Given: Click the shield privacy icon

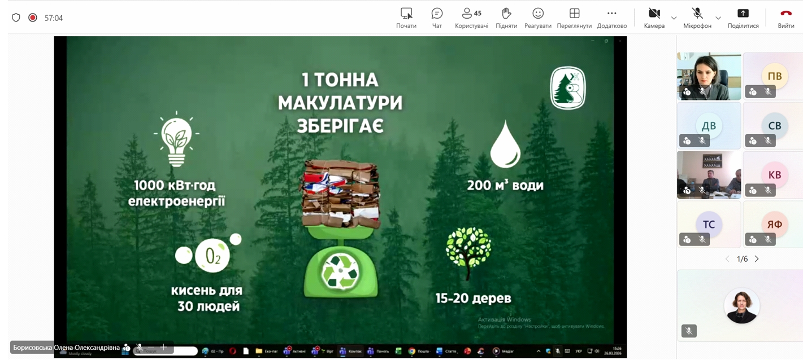Looking at the screenshot, I should pos(16,17).
